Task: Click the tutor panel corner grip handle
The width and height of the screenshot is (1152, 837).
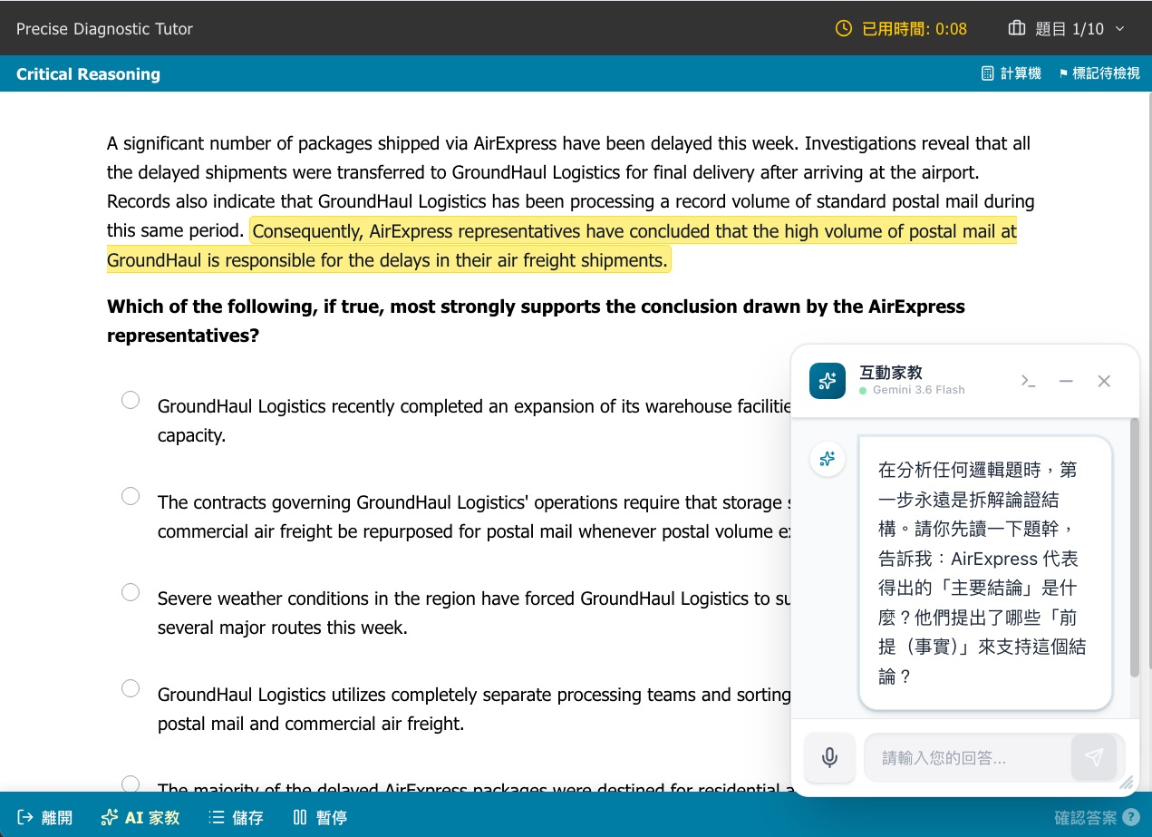Action: click(1126, 782)
